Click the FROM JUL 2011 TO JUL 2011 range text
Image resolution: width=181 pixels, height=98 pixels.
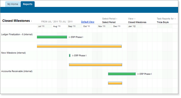pyautogui.click(x=57, y=22)
